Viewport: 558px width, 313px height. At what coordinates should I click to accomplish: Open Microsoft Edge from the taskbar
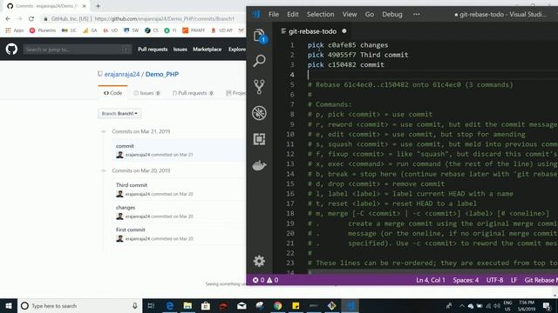pyautogui.click(x=170, y=306)
